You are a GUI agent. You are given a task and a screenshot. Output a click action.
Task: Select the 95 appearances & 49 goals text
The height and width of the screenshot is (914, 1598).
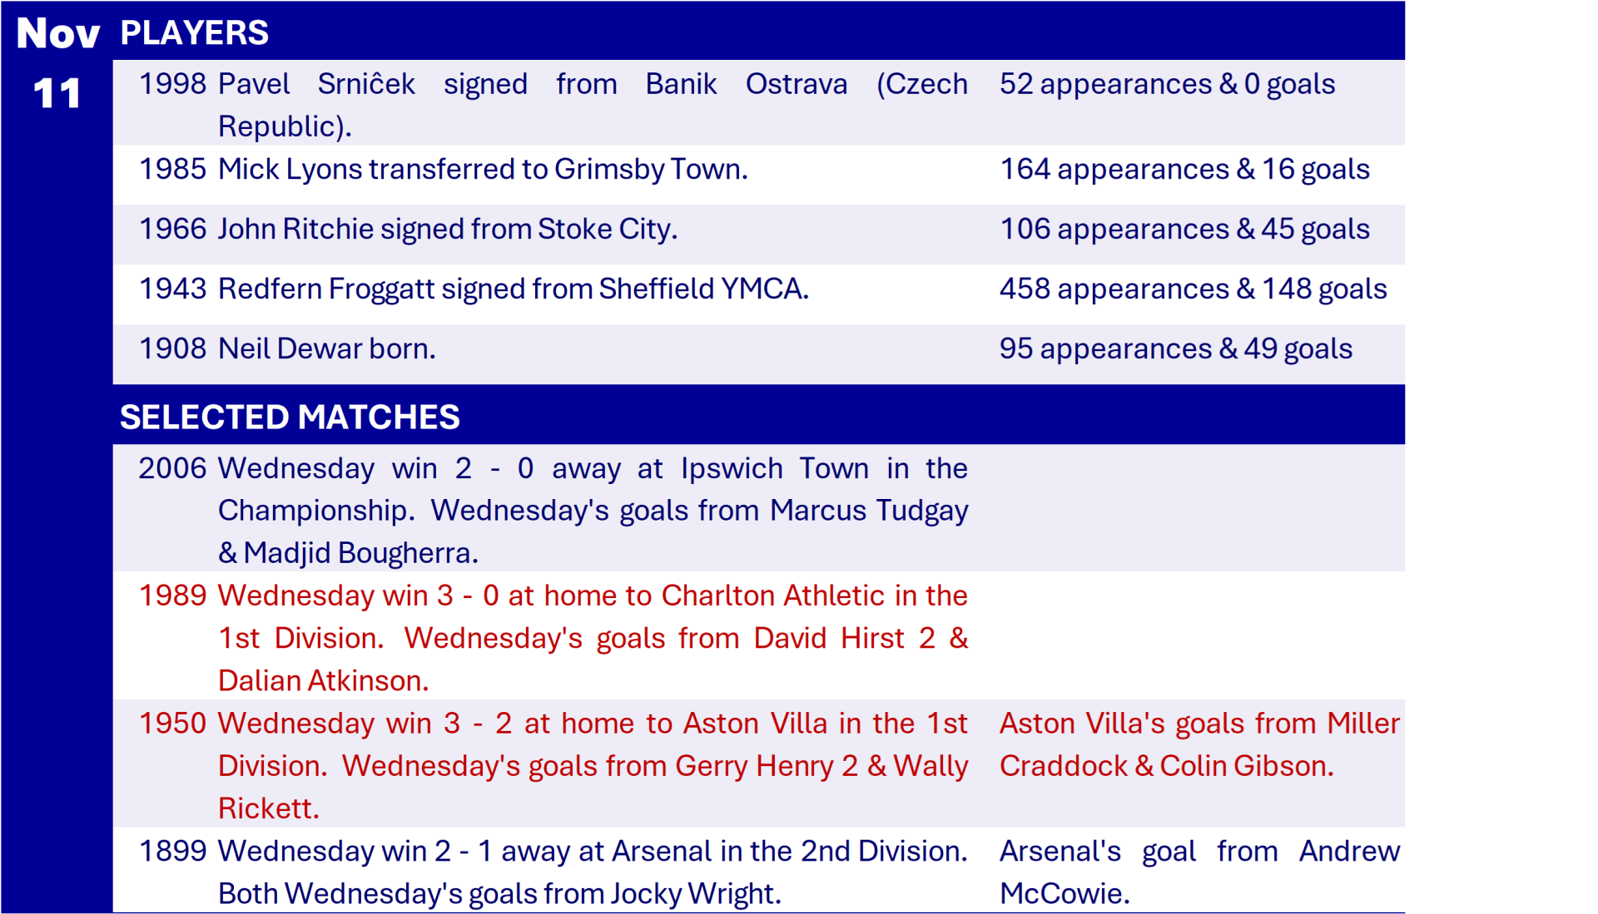pos(1175,349)
